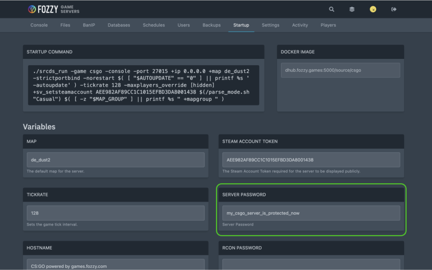Image resolution: width=432 pixels, height=270 pixels.
Task: Go to the BanIP tab
Action: pos(89,25)
